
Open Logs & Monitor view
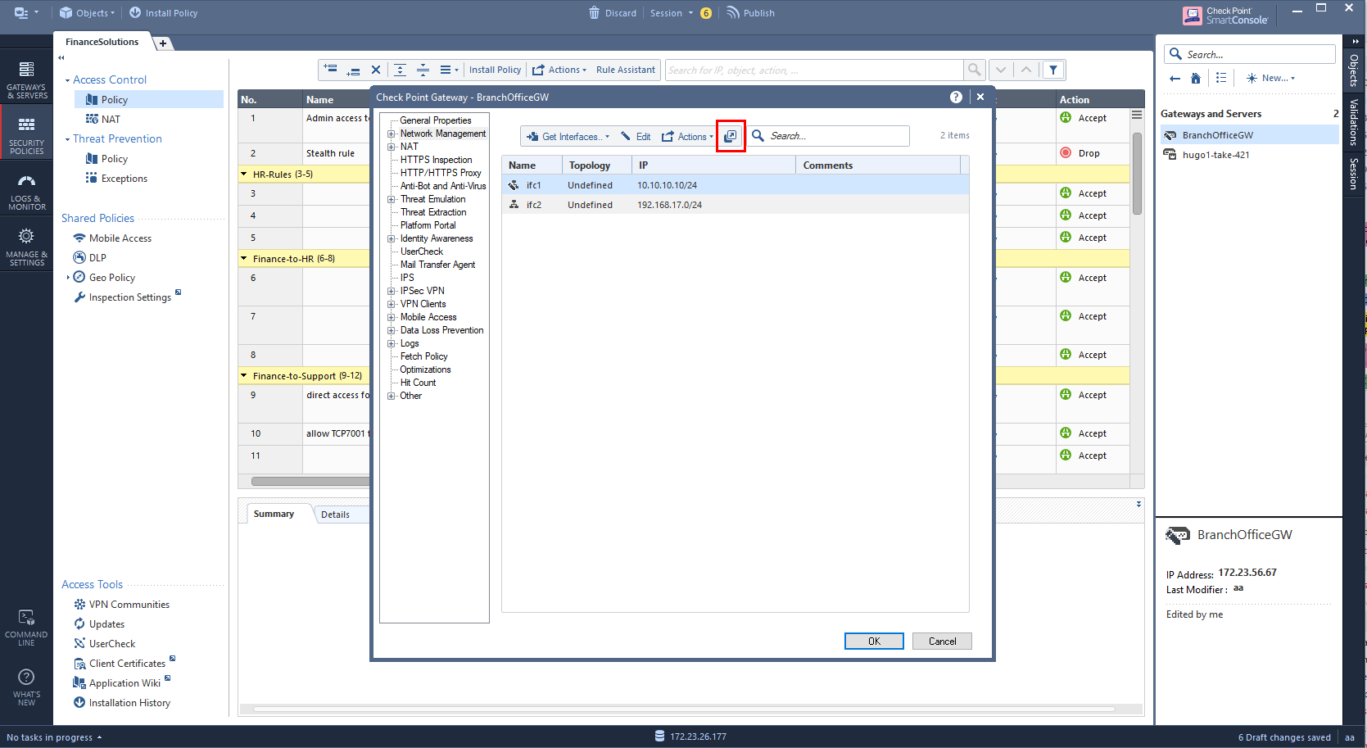(x=26, y=192)
